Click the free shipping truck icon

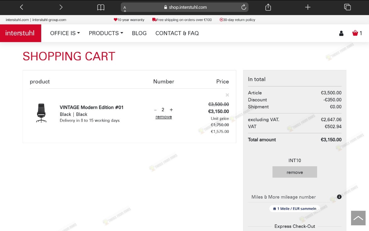tap(154, 20)
